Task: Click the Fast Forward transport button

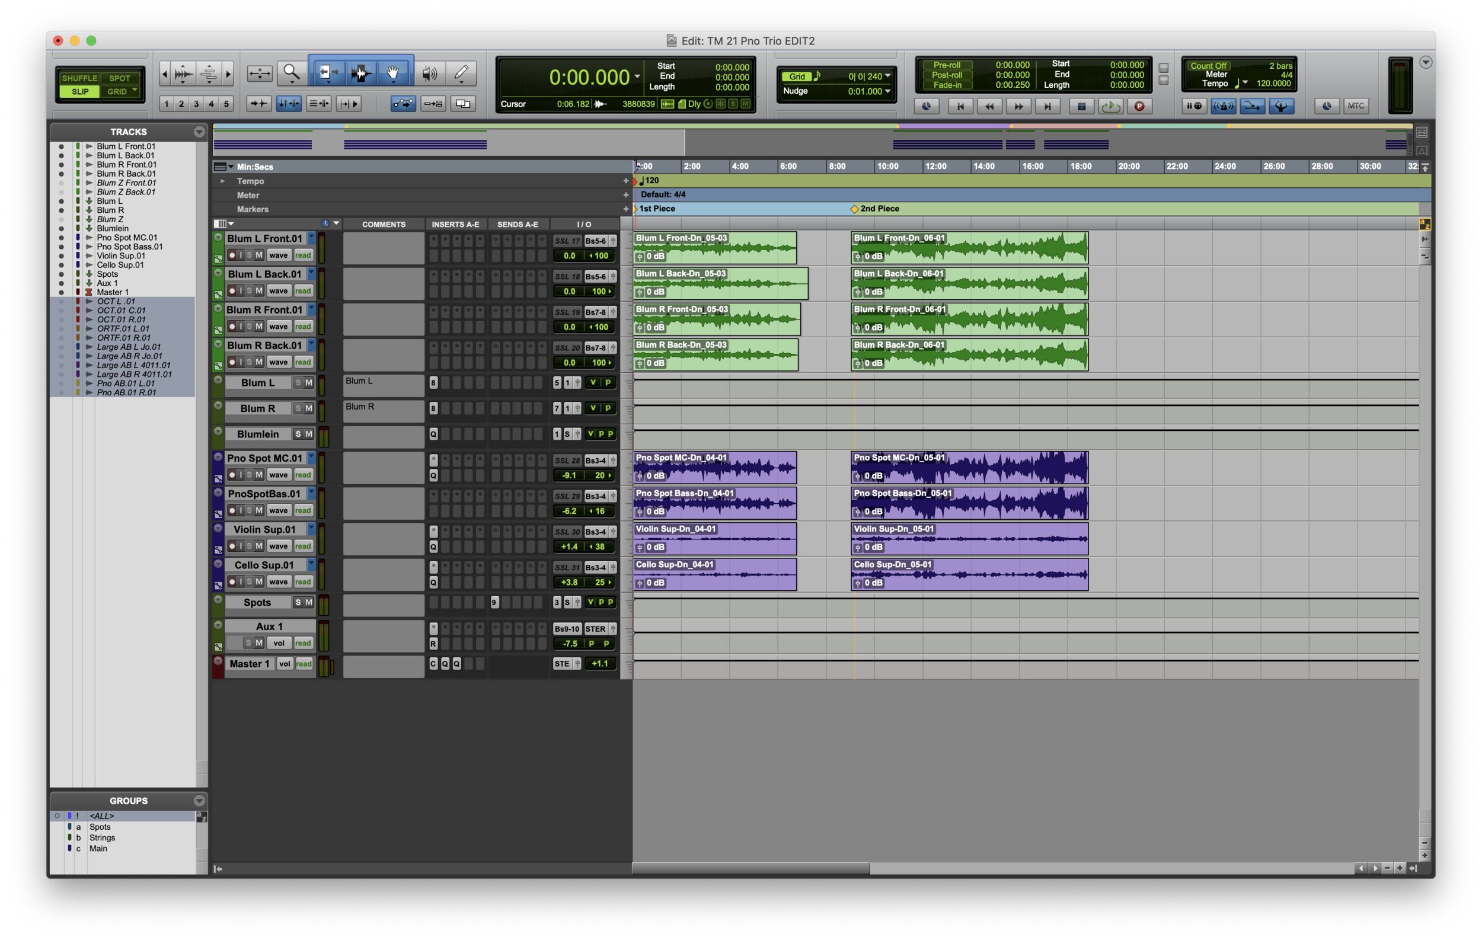Action: coord(1018,106)
